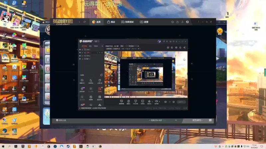266x149 pixels.
Task: Click the camera icon in bottom toolbar
Action: click(x=128, y=102)
